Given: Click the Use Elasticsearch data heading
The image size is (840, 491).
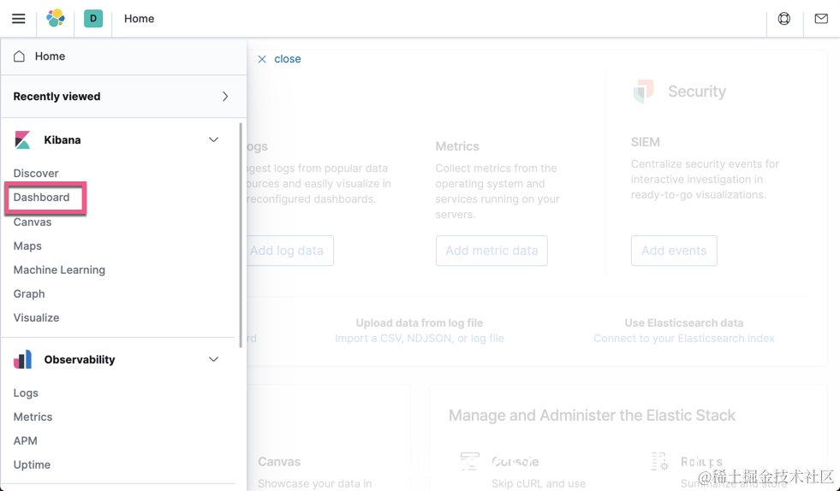Looking at the screenshot, I should click(684, 322).
